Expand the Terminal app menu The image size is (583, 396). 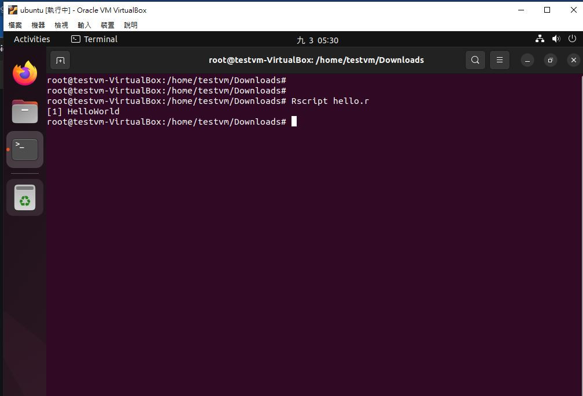(94, 39)
